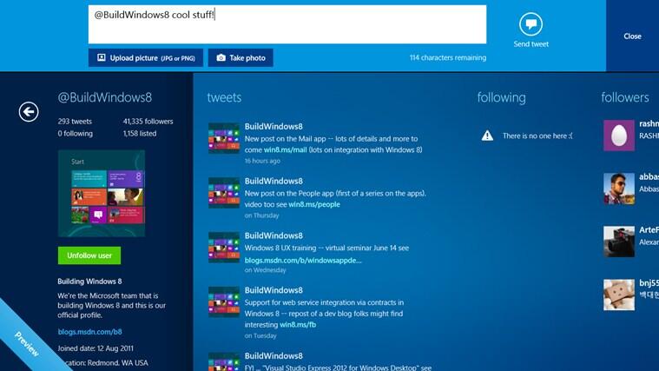The image size is (659, 371).
Task: Click '114 characters remaining' counter
Action: 448,57
